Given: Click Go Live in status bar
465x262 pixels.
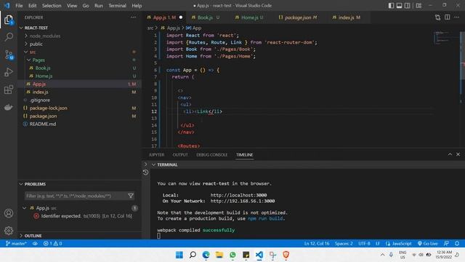Looking at the screenshot, I should pyautogui.click(x=427, y=243).
